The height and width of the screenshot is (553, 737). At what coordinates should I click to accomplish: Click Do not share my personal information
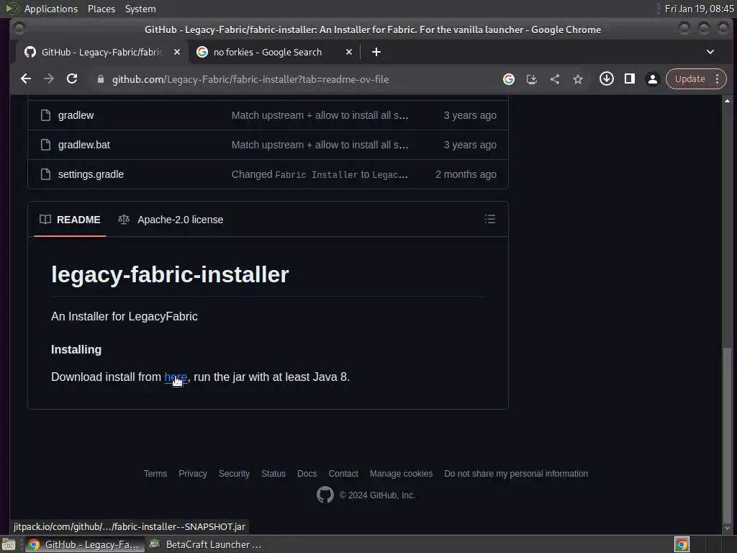(516, 474)
